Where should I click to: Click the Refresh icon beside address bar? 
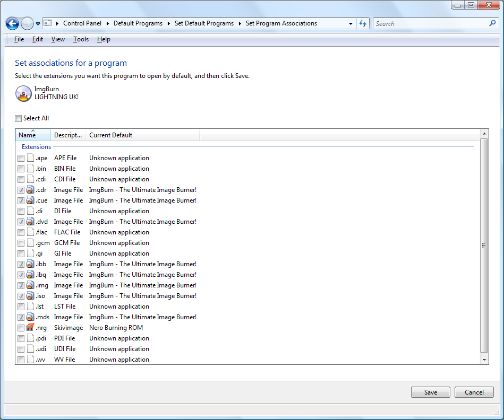coord(363,24)
